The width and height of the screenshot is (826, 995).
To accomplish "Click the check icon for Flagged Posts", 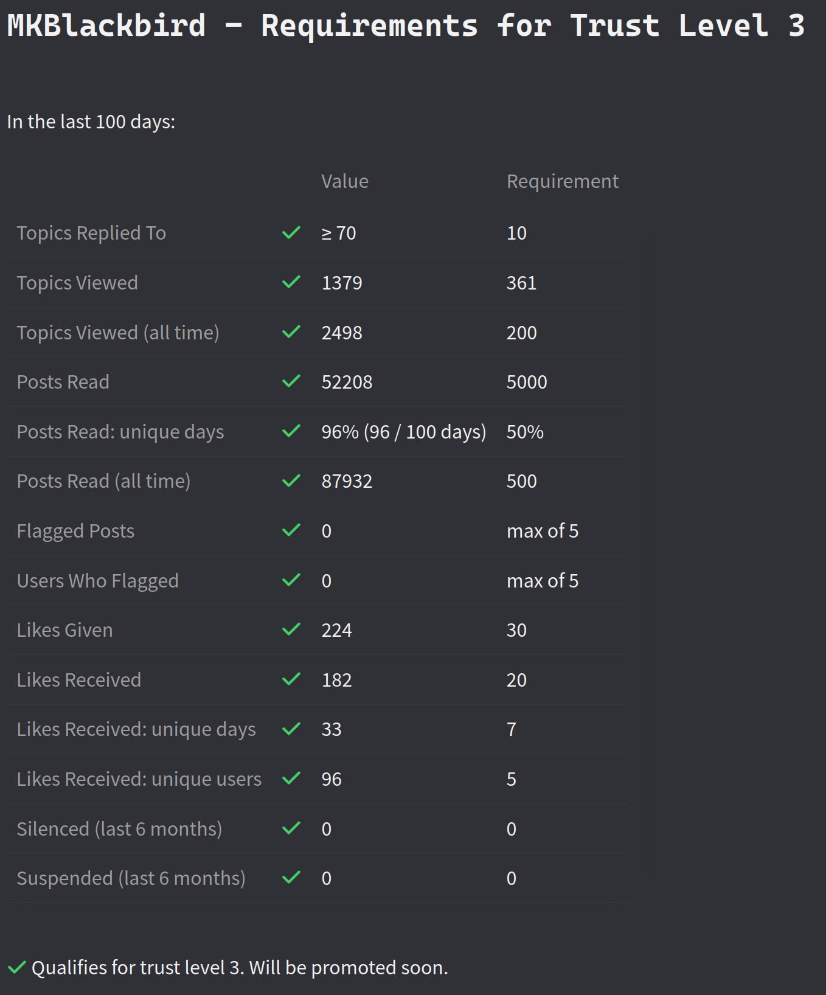I will point(291,531).
